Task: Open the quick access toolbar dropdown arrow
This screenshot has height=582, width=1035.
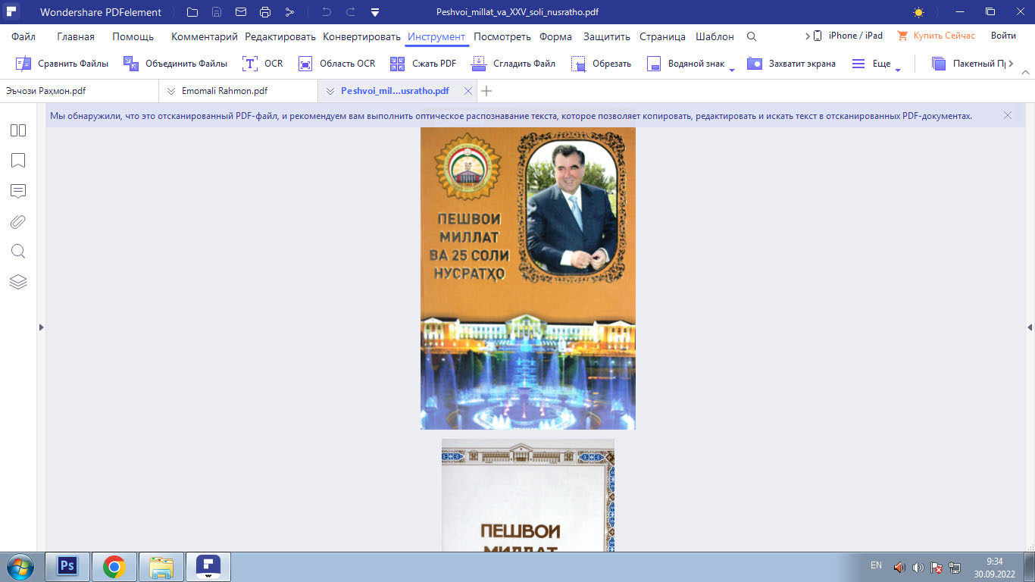Action: [x=375, y=12]
